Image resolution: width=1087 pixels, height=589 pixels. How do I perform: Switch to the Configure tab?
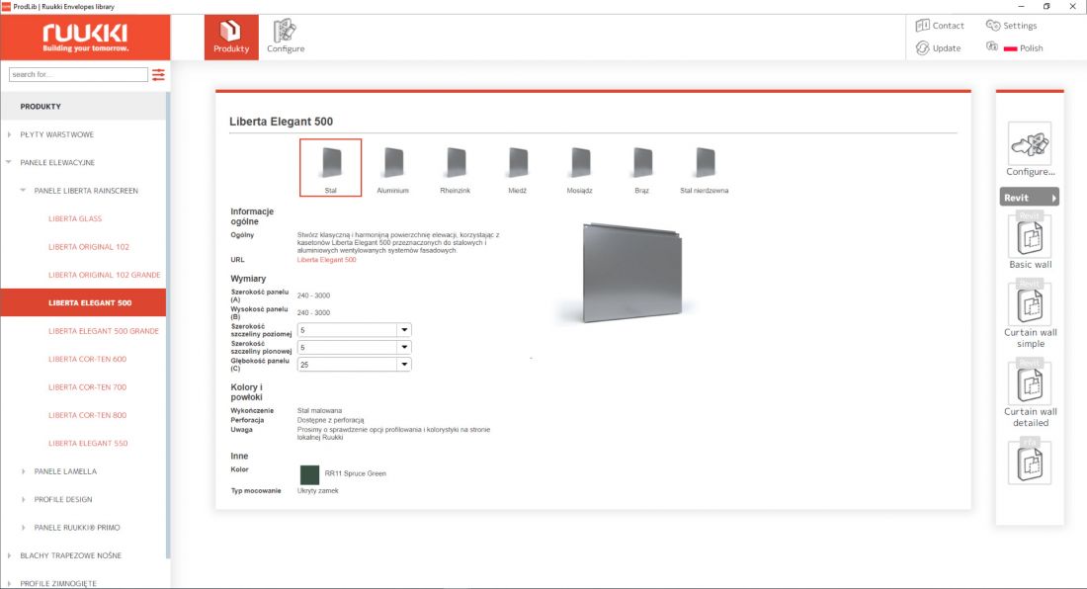[x=286, y=38]
